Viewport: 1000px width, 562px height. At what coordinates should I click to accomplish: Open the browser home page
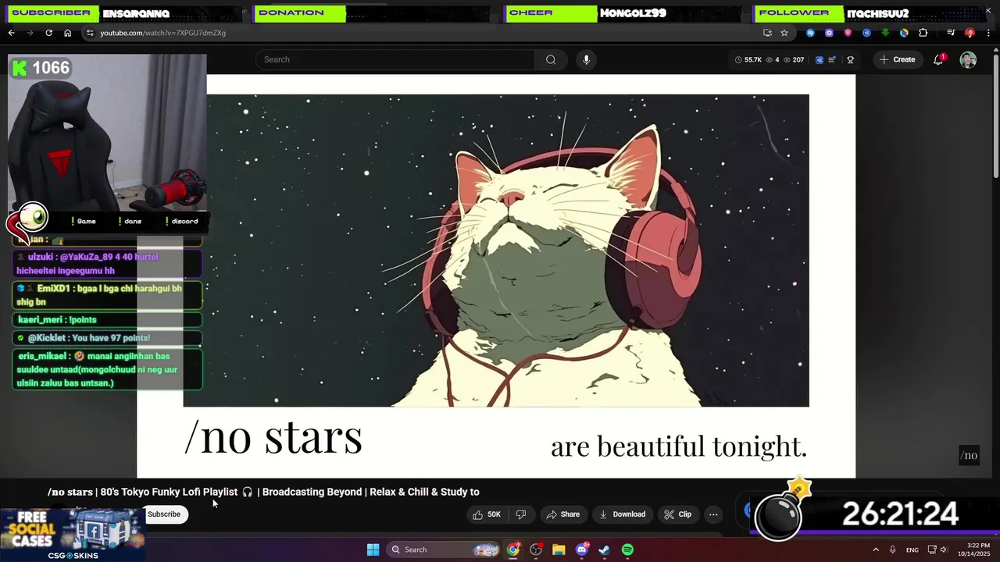coord(67,33)
